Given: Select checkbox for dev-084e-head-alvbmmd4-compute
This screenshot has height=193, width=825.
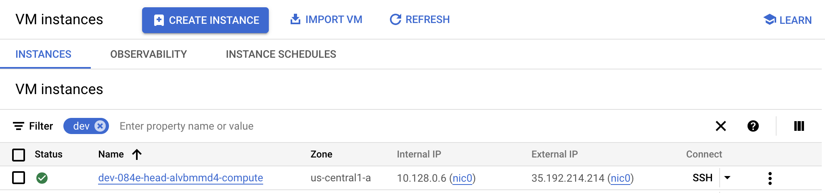Looking at the screenshot, I should pyautogui.click(x=19, y=178).
